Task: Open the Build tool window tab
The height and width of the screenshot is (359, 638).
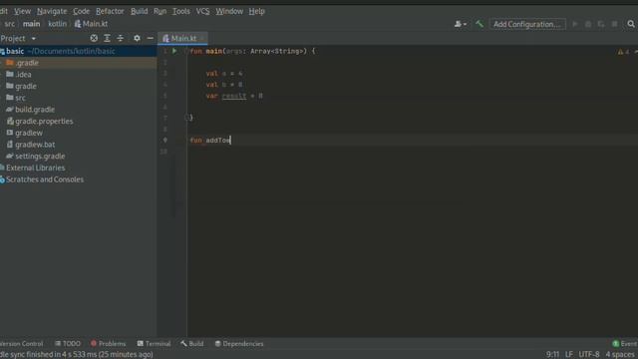Action: [x=192, y=344]
